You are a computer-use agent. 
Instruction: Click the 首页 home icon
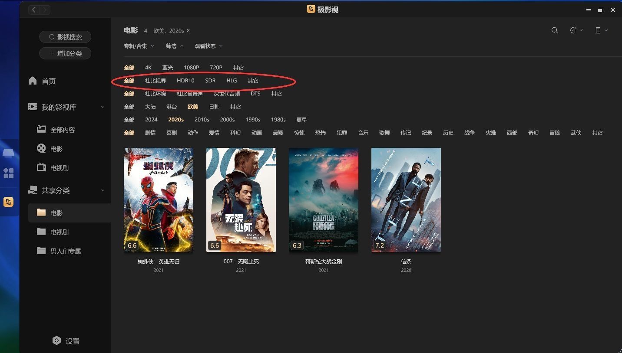click(x=33, y=81)
